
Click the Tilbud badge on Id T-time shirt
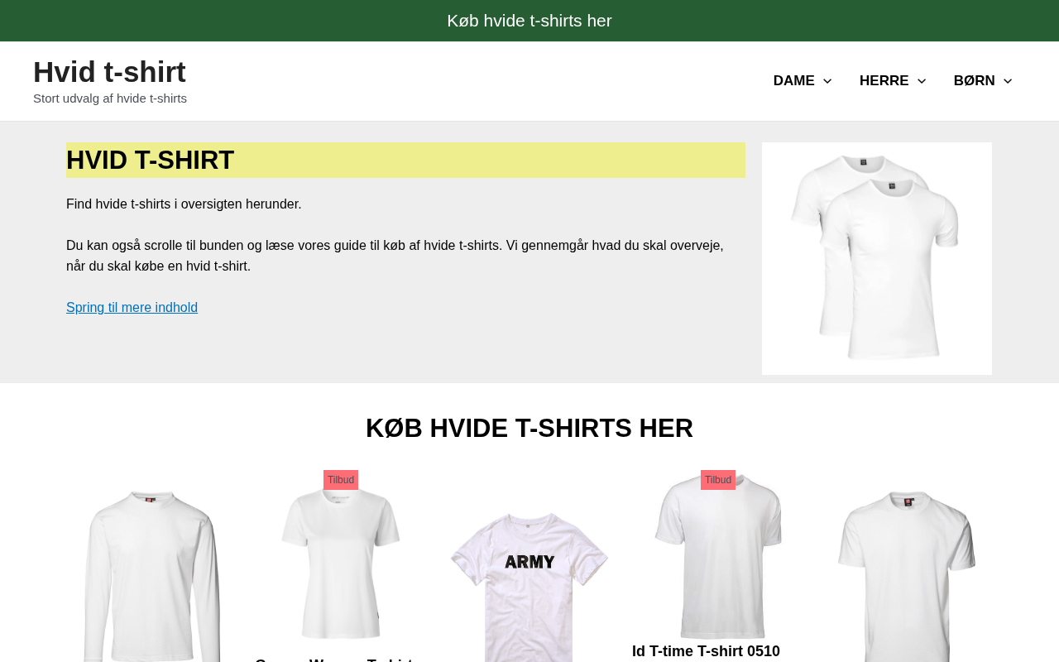718,480
